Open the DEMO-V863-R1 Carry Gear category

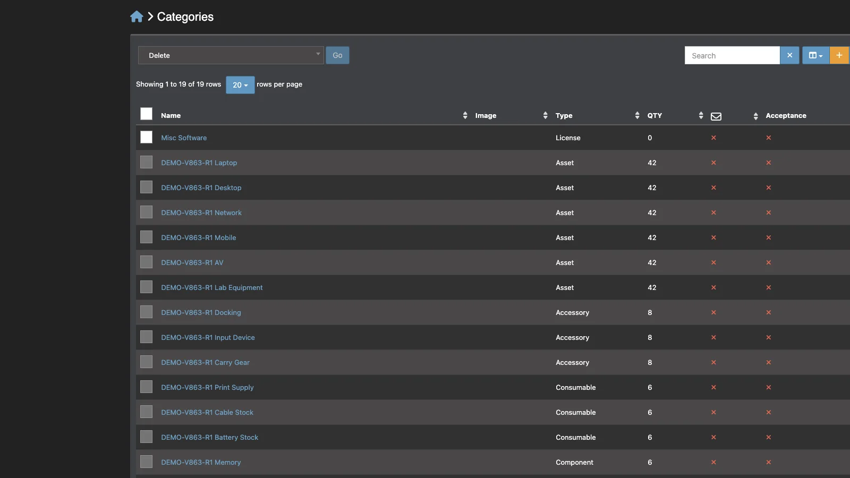point(205,362)
